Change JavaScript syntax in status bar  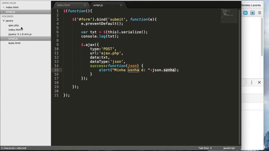click(229, 148)
